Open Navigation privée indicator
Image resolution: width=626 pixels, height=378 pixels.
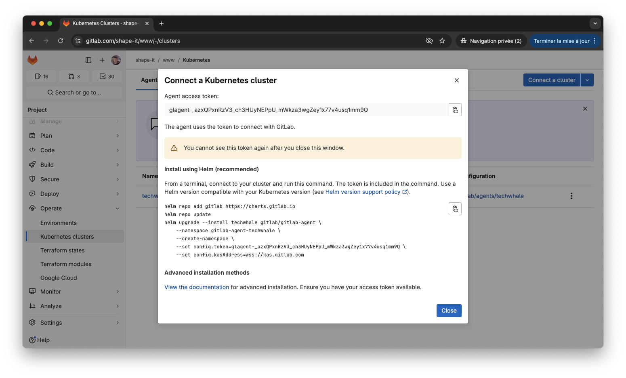491,41
